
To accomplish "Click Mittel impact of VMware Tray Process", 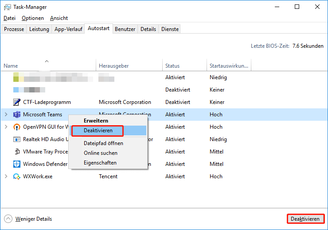I will [216, 152].
